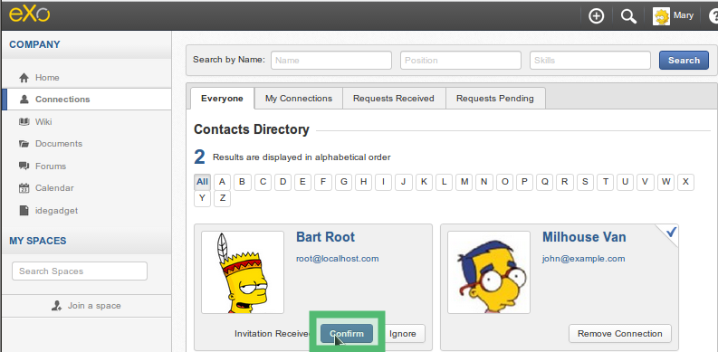Click john@example.com email

pos(583,259)
